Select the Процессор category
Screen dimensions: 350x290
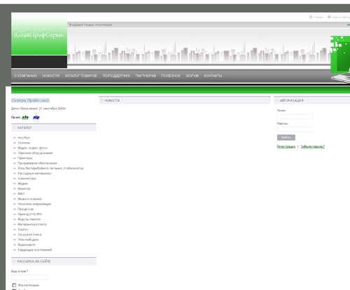(26, 209)
